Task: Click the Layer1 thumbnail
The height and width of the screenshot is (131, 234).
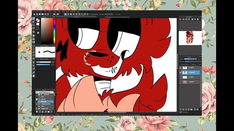Action: [185, 77]
